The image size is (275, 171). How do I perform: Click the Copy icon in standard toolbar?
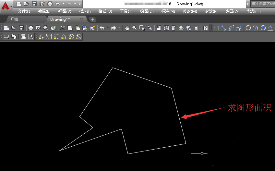tap(70, 28)
